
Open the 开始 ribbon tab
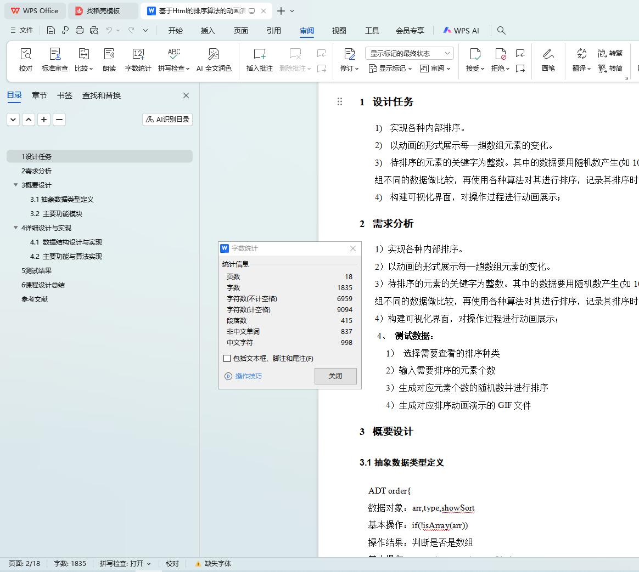click(175, 31)
